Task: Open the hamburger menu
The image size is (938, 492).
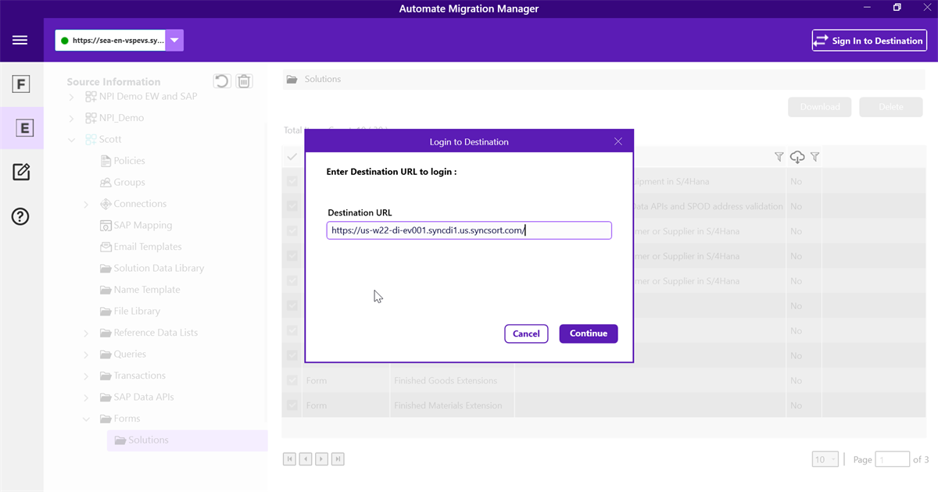Action: 20,41
